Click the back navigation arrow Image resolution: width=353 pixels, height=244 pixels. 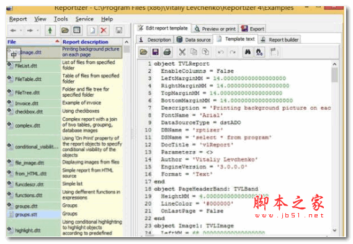pos(13,30)
